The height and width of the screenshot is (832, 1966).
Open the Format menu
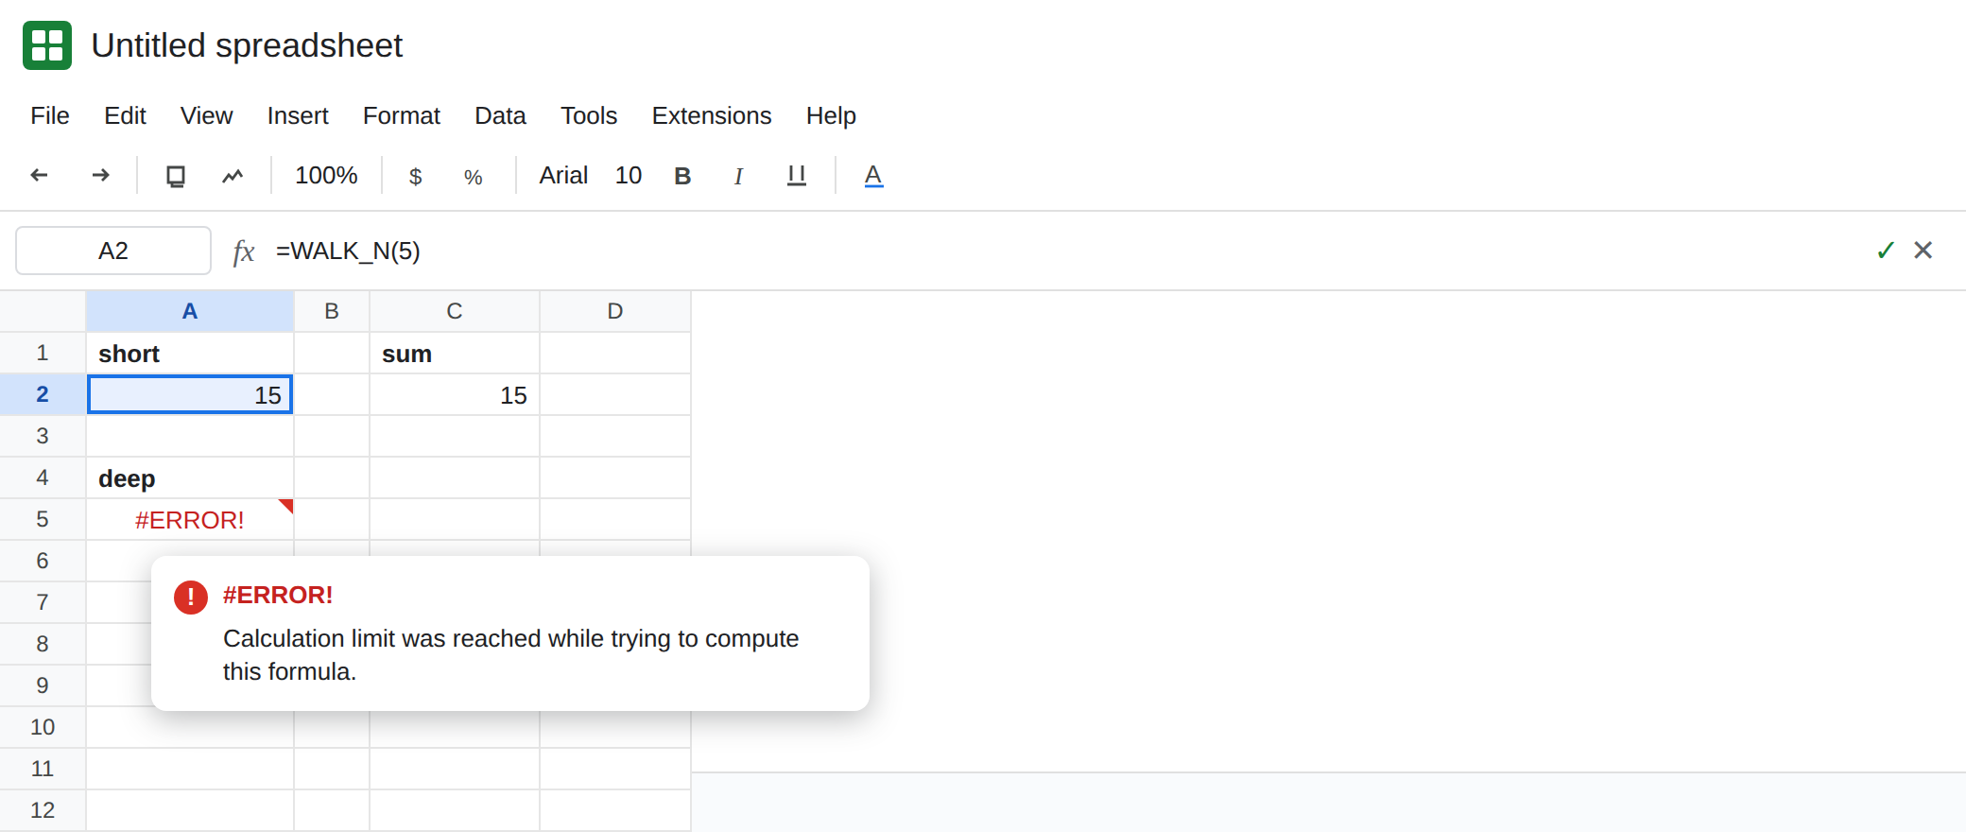[x=402, y=115]
